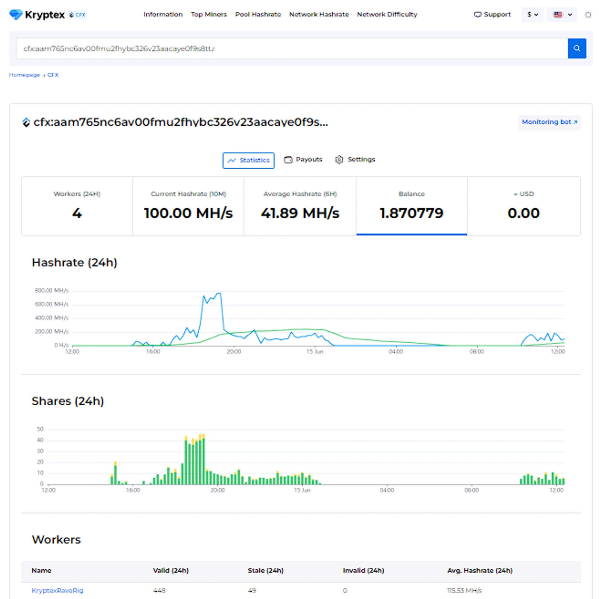Select the Balance stat card

click(412, 206)
